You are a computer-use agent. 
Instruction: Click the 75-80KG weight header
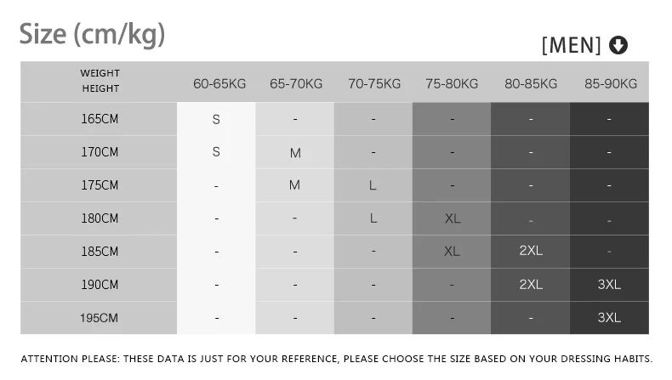coord(452,83)
